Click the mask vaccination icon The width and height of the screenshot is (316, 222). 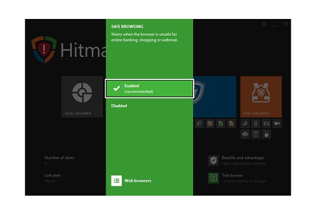(x=245, y=134)
